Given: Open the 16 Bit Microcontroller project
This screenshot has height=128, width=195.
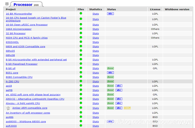Looking at the screenshot, I should (x=19, y=14).
